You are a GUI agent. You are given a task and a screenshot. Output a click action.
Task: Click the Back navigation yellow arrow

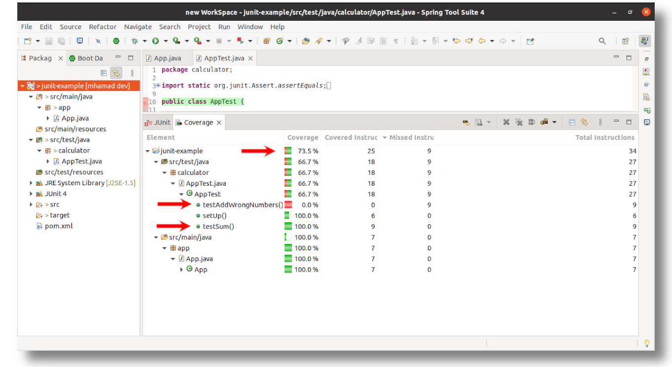pos(482,41)
